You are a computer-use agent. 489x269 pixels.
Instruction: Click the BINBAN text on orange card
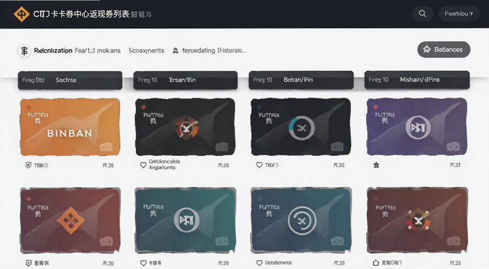tap(70, 133)
